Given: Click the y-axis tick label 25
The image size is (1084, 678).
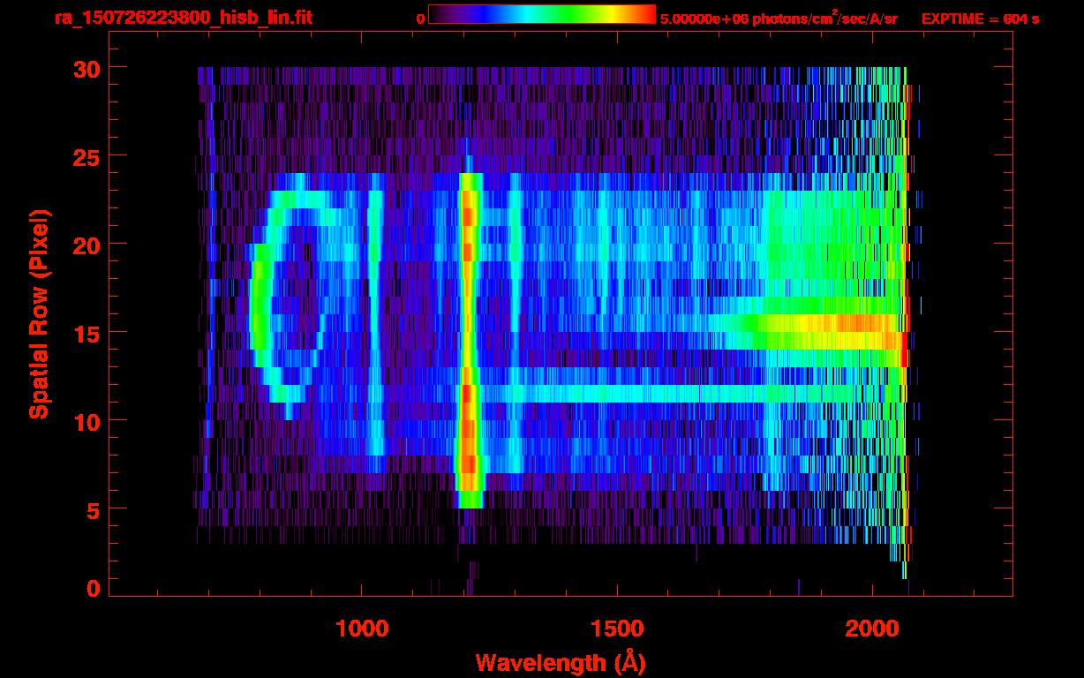Looking at the screenshot, I should point(87,156).
